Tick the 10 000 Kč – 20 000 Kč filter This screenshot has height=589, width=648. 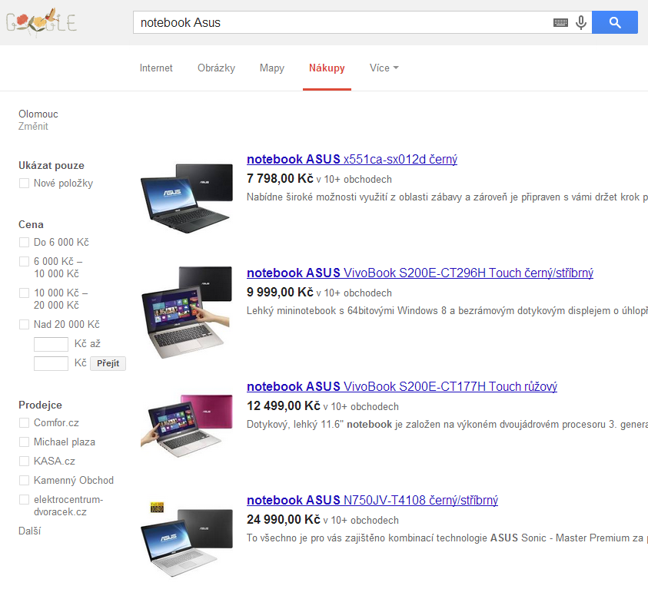pyautogui.click(x=24, y=293)
